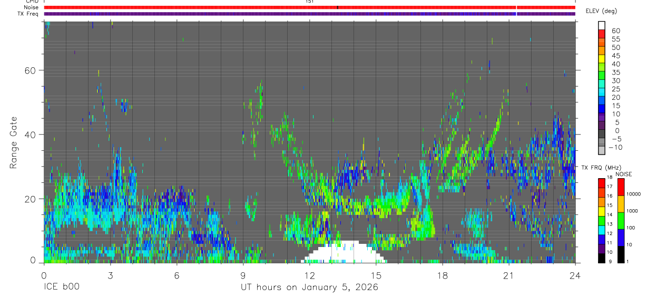Click the 'Noise' row label at top left

point(31,7)
